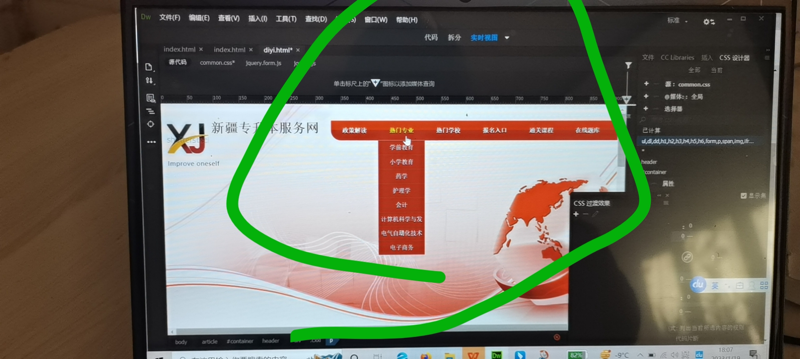Select 电子商务 in the dropdown submenu
The height and width of the screenshot is (359, 800).
click(x=402, y=248)
